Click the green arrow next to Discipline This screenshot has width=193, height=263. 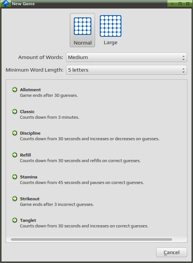click(15, 133)
